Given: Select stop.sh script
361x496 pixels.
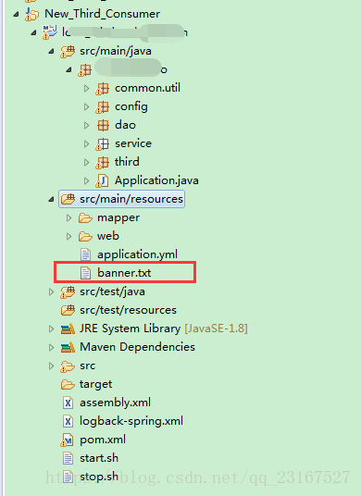Looking at the screenshot, I should tap(99, 477).
